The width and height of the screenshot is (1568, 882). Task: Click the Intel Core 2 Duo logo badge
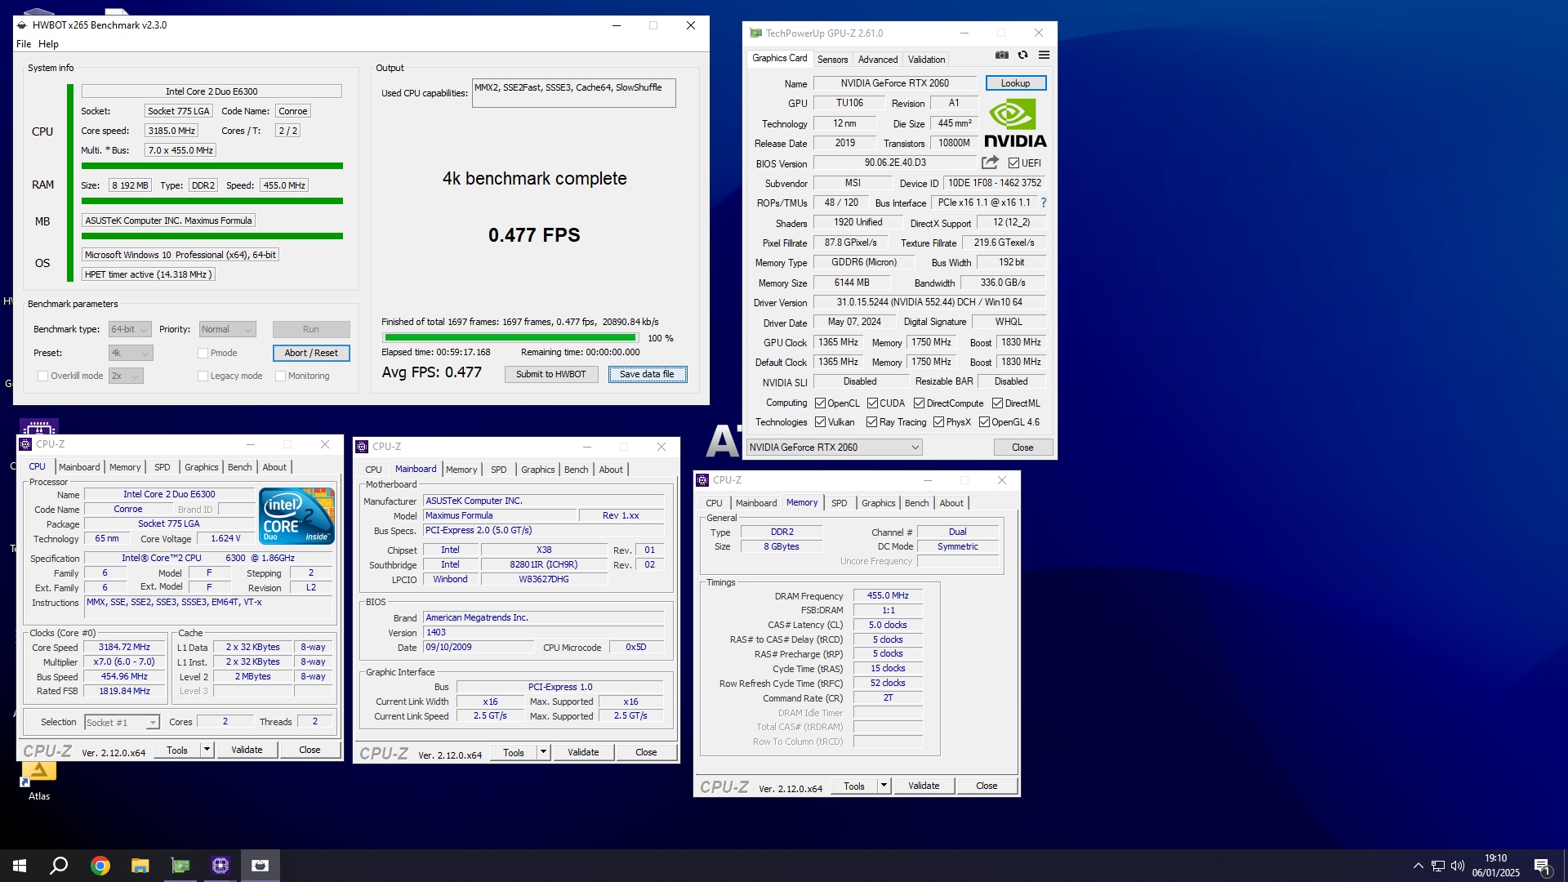296,516
